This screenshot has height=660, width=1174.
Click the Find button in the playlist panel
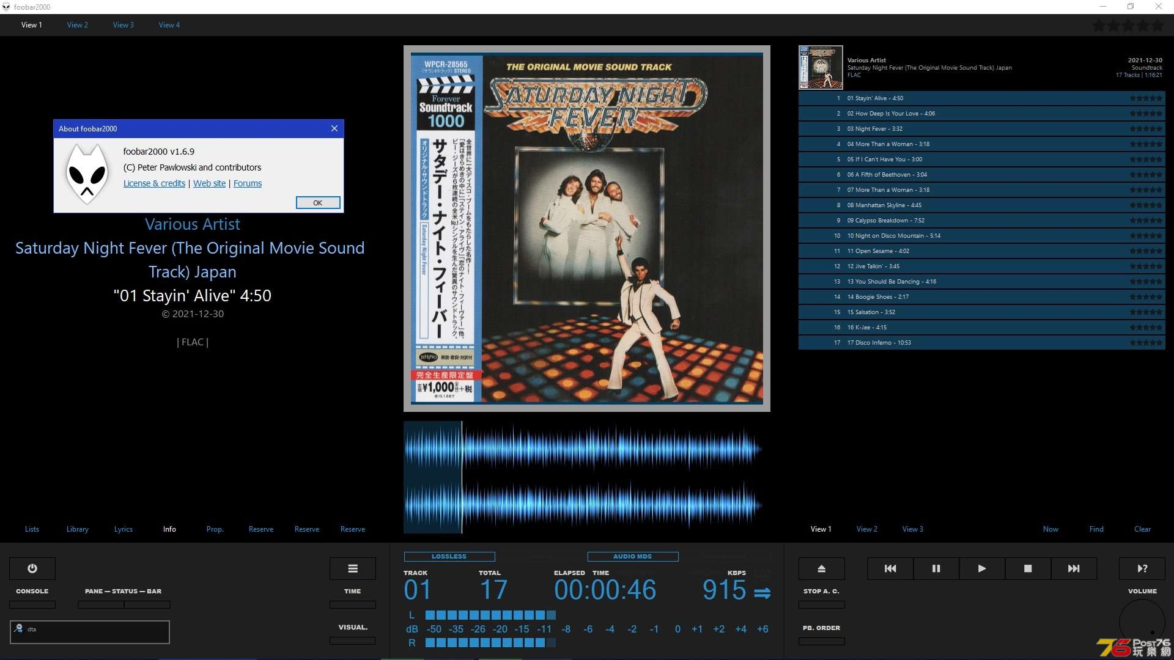point(1096,529)
